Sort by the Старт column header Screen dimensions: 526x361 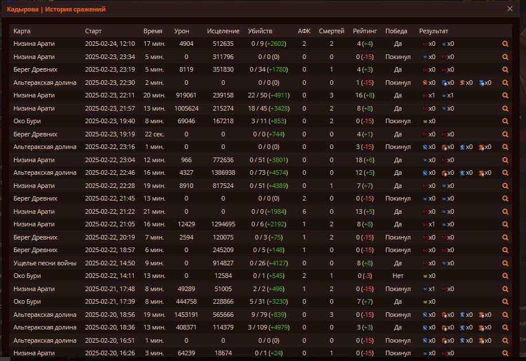(x=93, y=31)
